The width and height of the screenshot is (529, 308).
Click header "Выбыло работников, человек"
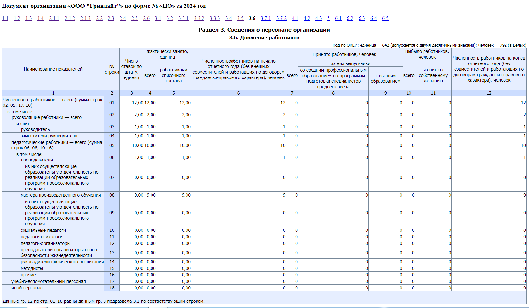point(427,54)
